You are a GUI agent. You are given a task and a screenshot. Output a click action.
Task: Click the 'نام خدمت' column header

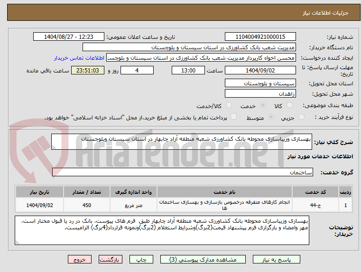point(224,192)
